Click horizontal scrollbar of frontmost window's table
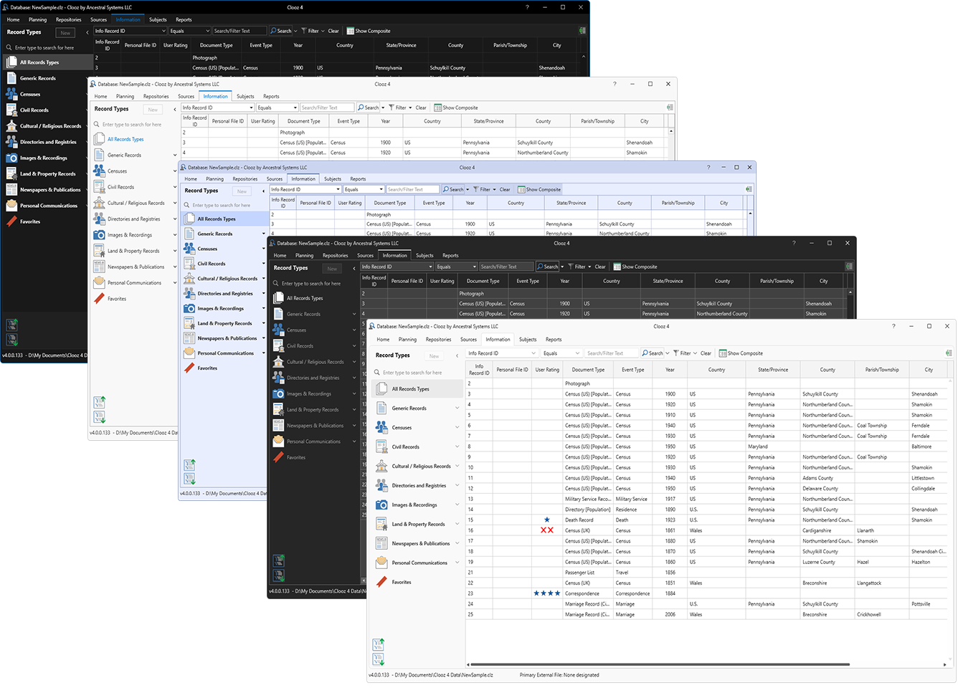The height and width of the screenshot is (688, 963). tap(660, 664)
